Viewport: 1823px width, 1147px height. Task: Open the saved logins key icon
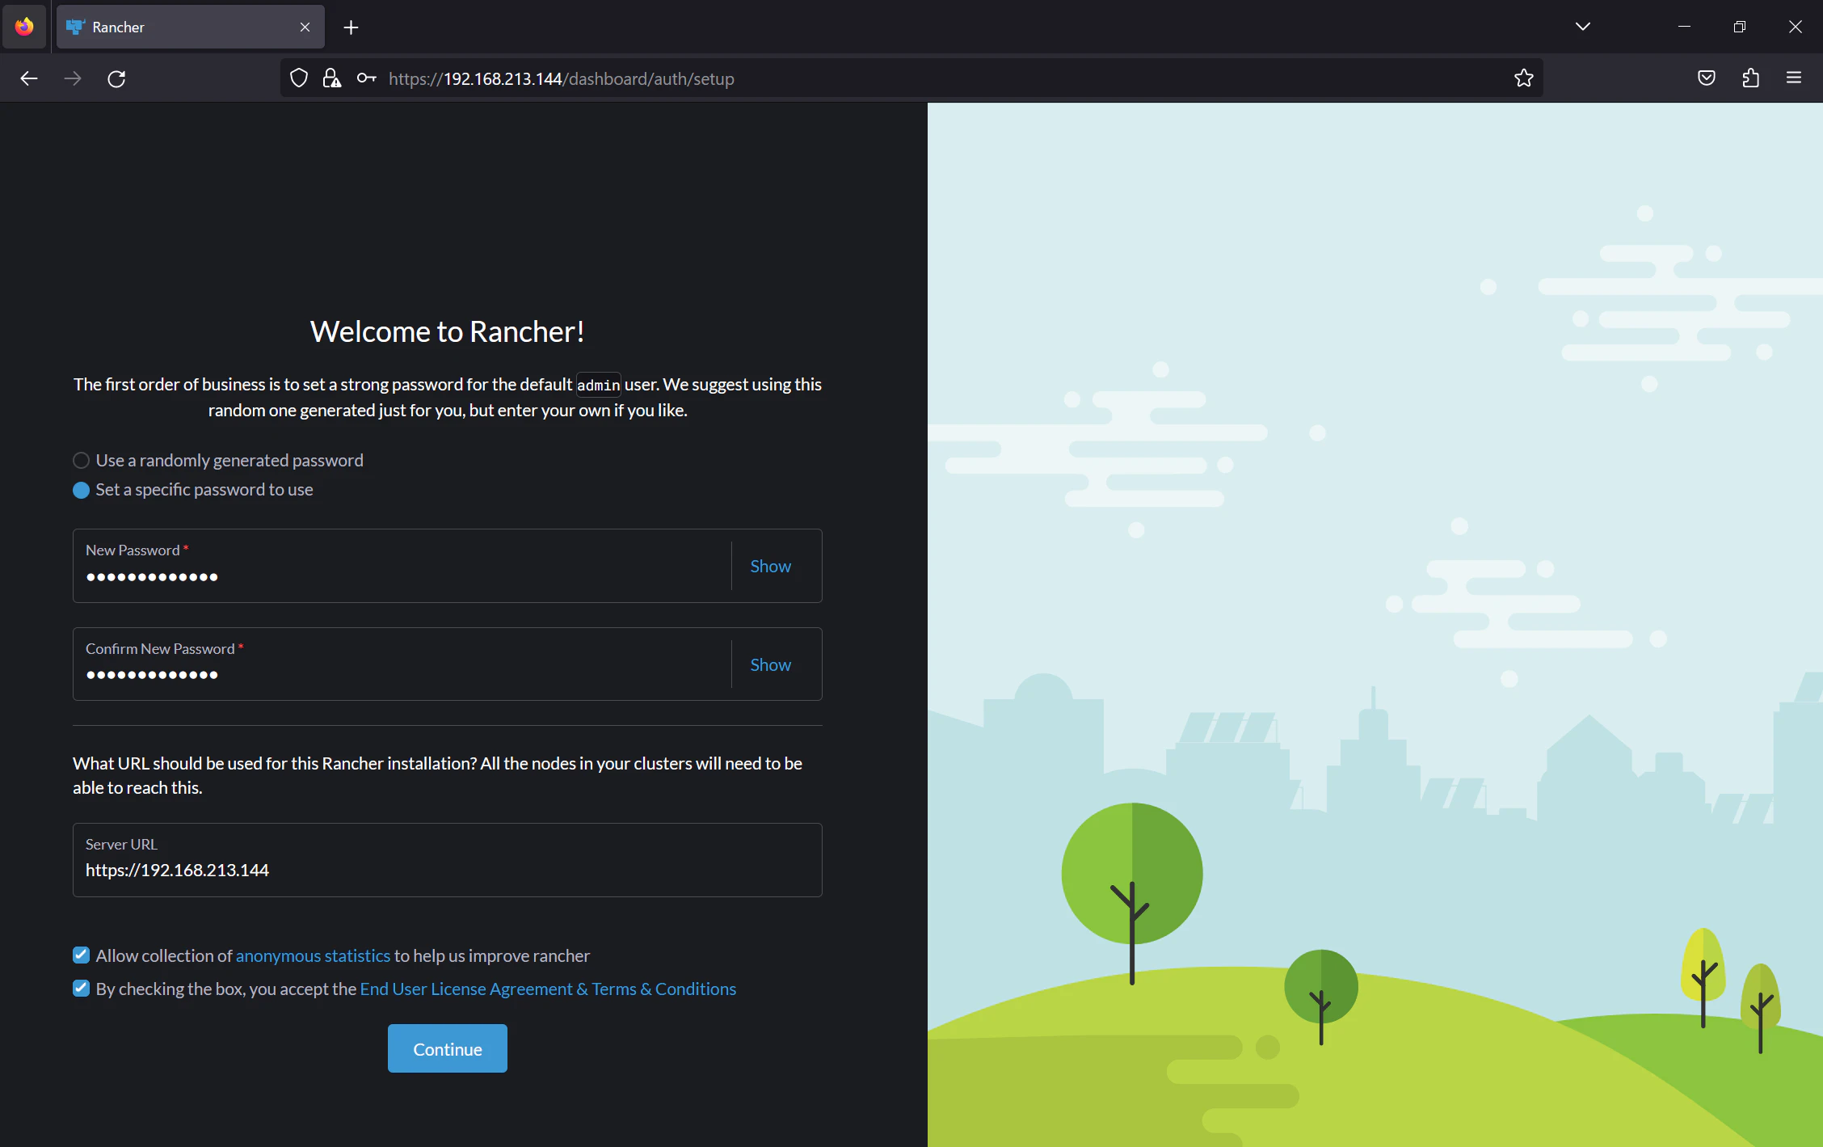click(366, 78)
